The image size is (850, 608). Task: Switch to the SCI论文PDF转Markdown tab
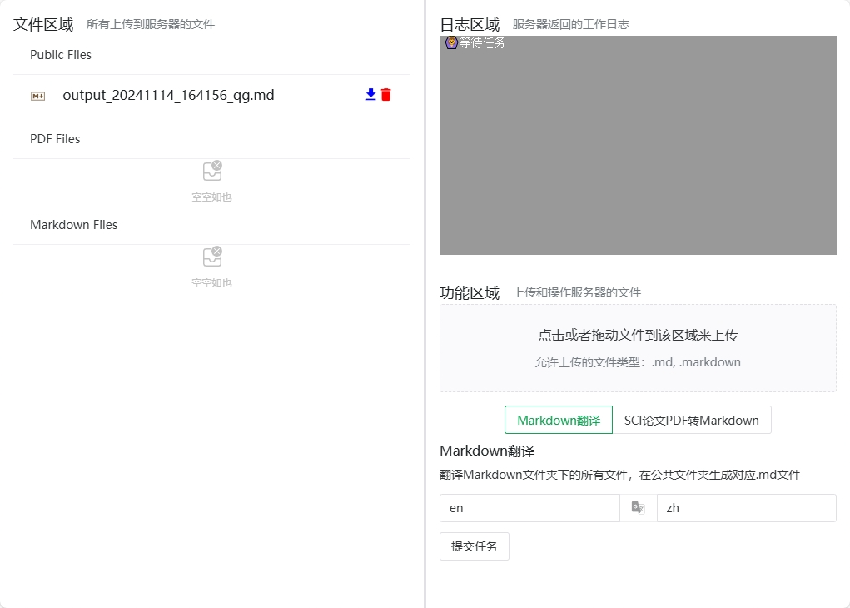pyautogui.click(x=691, y=421)
